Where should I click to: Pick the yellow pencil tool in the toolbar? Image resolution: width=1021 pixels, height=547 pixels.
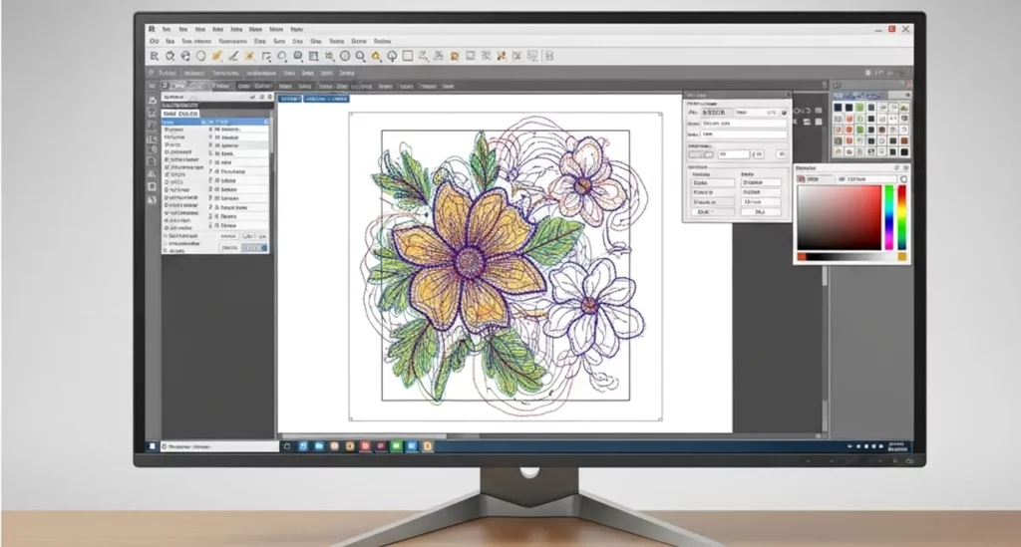pyautogui.click(x=216, y=56)
